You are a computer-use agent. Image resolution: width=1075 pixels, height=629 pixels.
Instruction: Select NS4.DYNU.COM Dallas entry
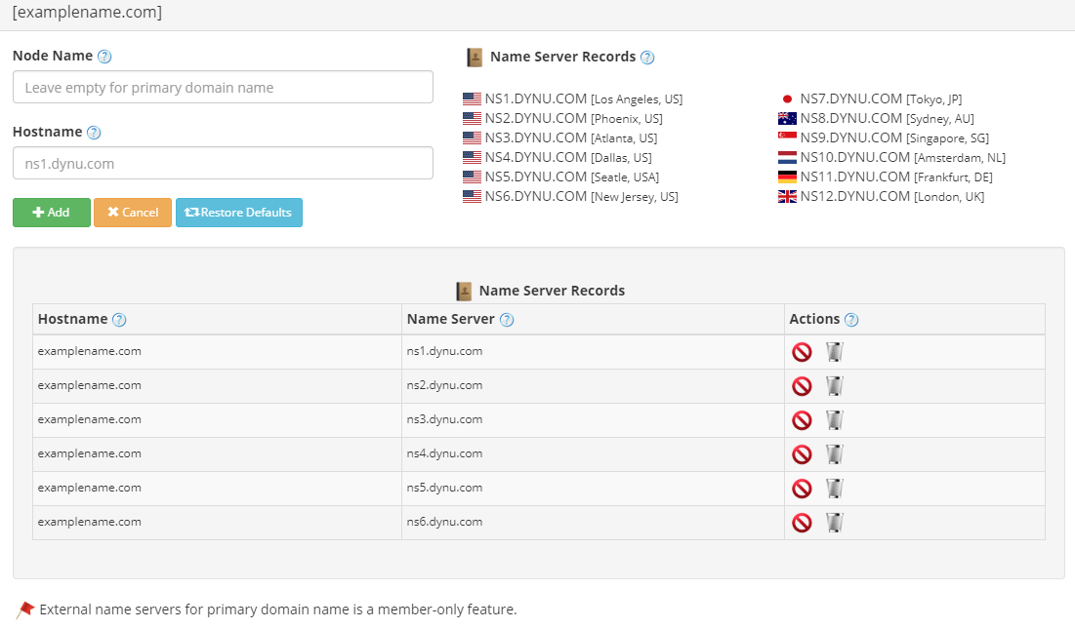pos(558,157)
